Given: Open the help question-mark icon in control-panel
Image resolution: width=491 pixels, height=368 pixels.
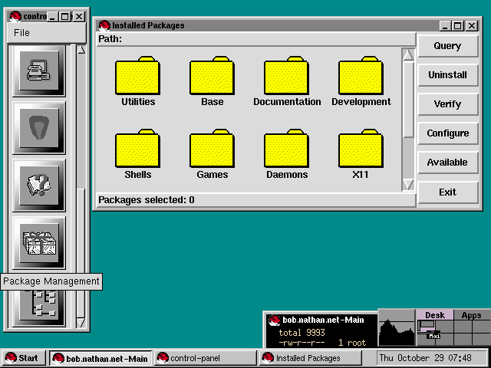Looking at the screenshot, I should coord(39,186).
